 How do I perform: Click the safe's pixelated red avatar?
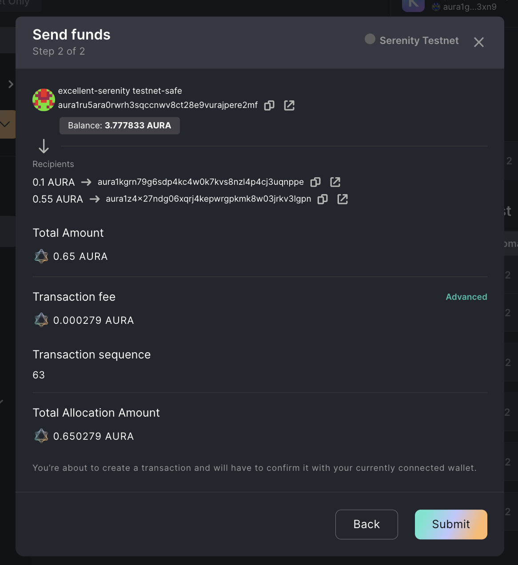44,99
